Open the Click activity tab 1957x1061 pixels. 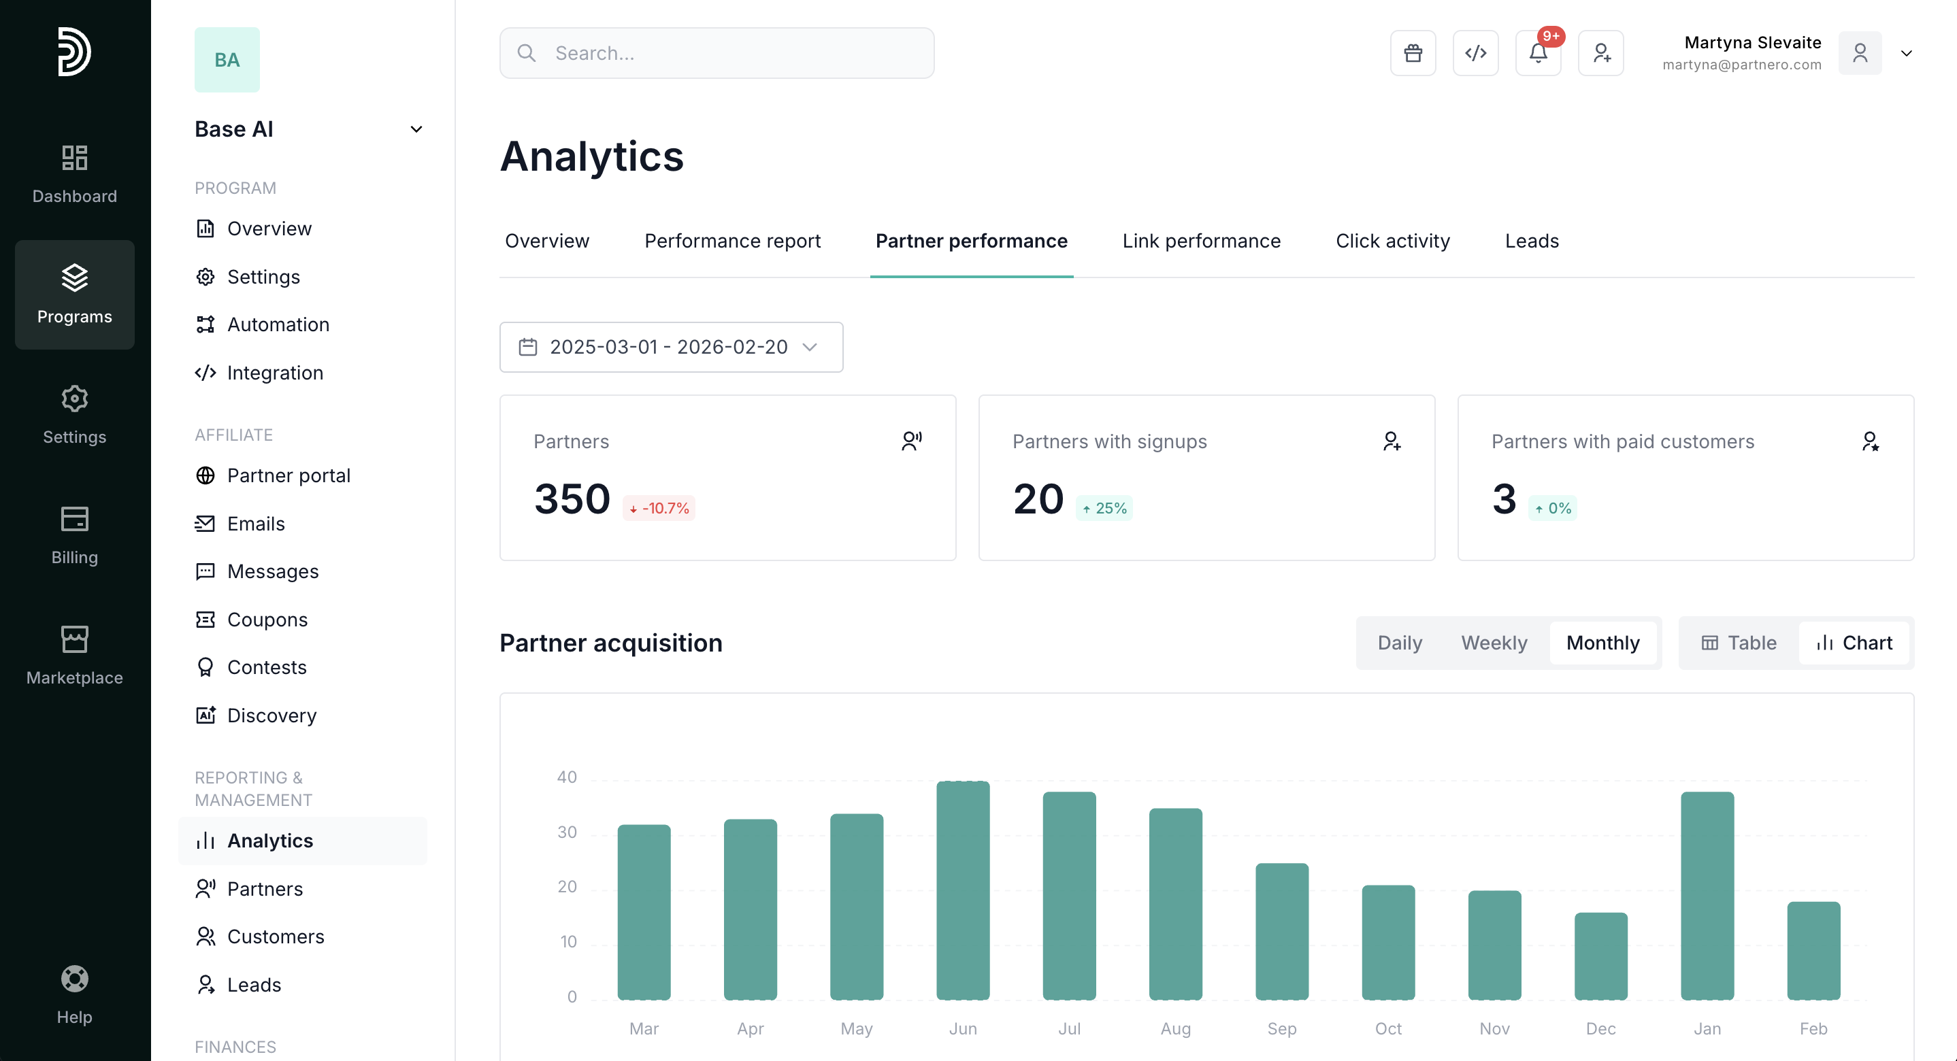(1392, 241)
